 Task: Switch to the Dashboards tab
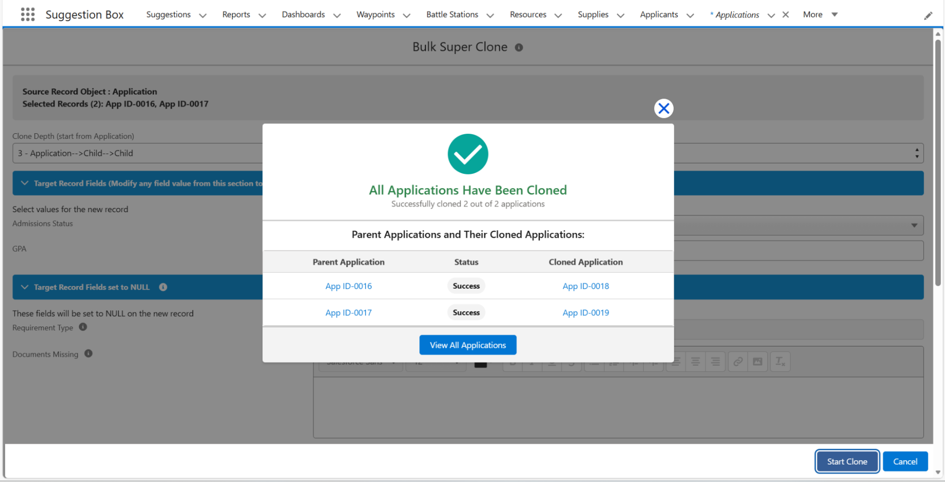(x=303, y=15)
